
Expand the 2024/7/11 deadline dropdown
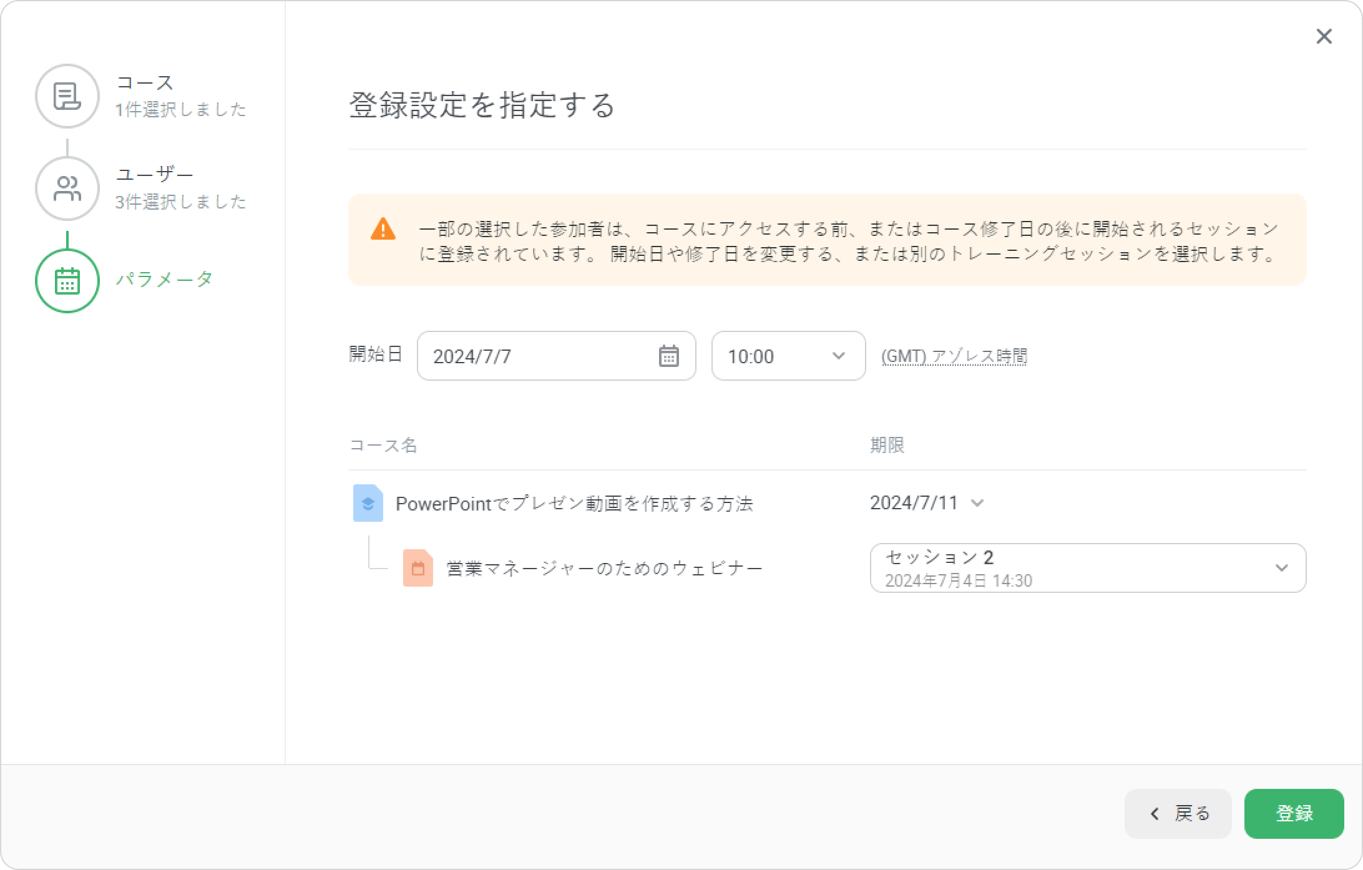click(x=927, y=503)
